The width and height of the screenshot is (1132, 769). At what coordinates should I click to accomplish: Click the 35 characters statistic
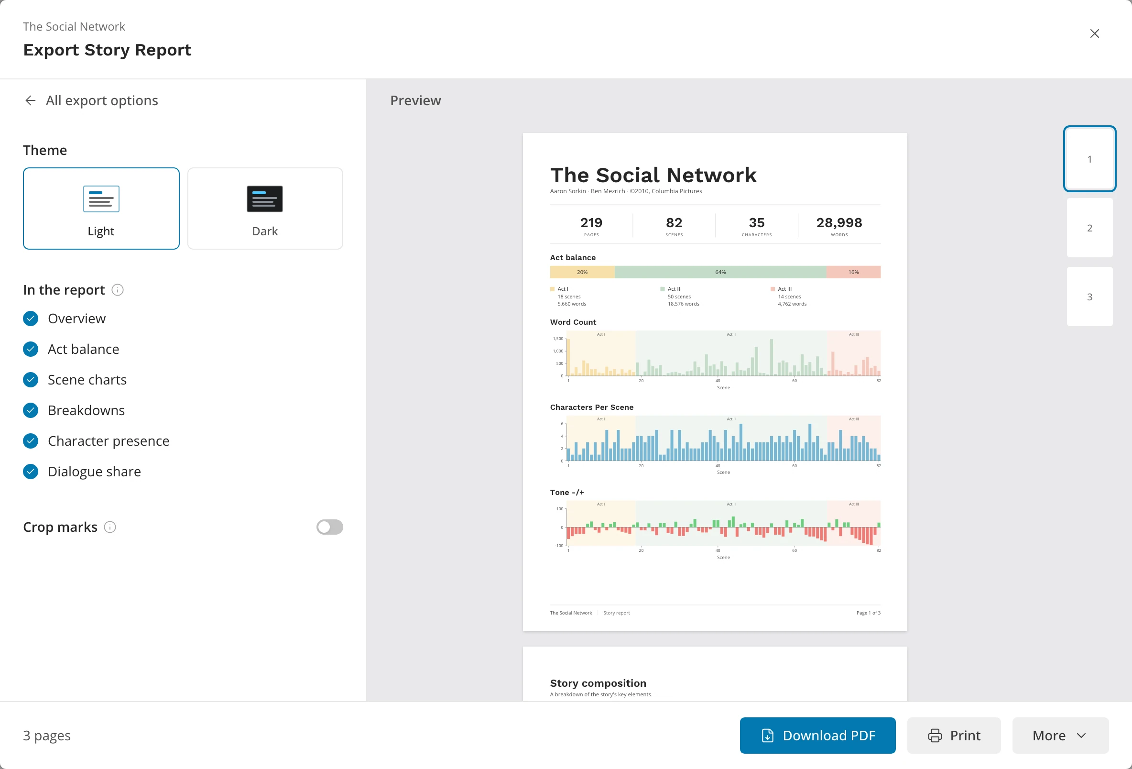[x=756, y=226]
